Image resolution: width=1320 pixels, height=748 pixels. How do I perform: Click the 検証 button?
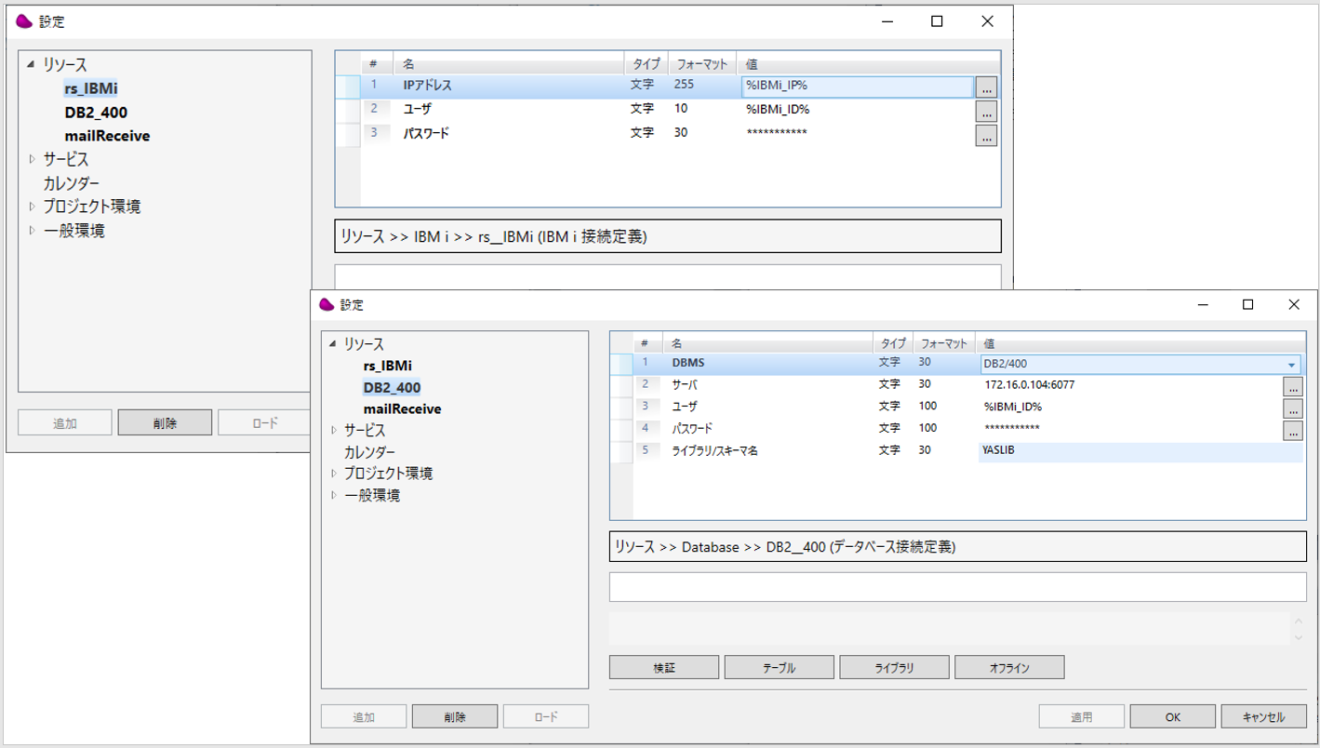(664, 667)
